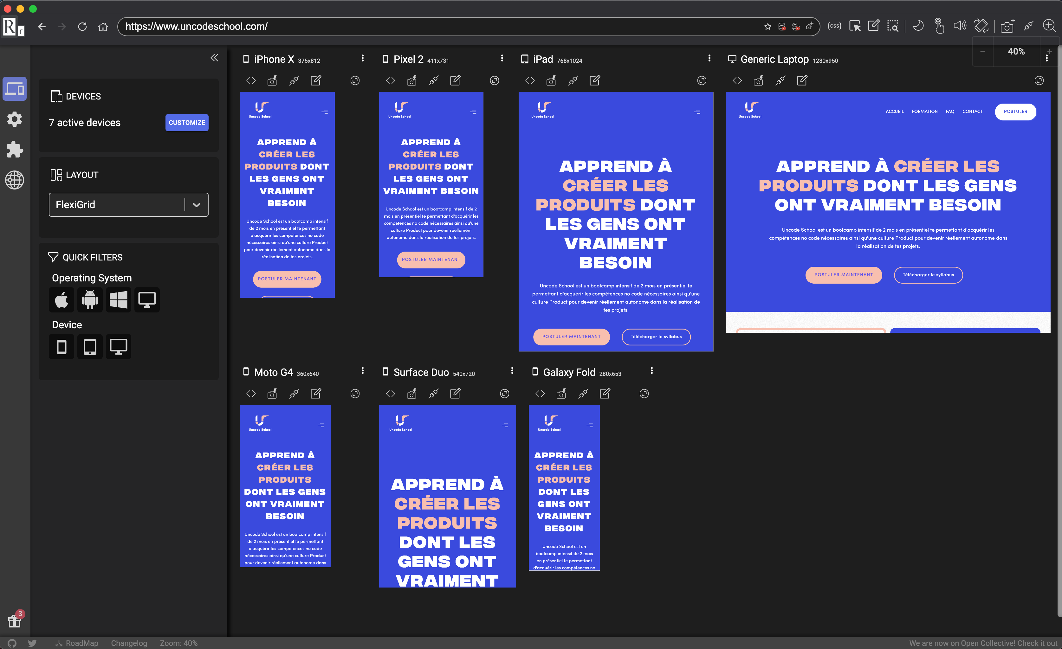Take quick screenshot of iPhone X
The height and width of the screenshot is (649, 1062).
pos(272,80)
